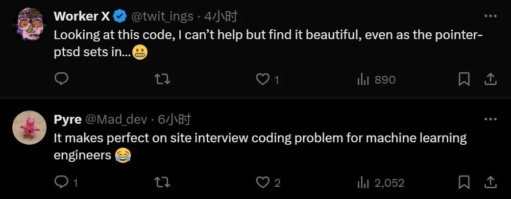Bookmark Worker X's tweet
The image size is (511, 199).
coord(464,79)
